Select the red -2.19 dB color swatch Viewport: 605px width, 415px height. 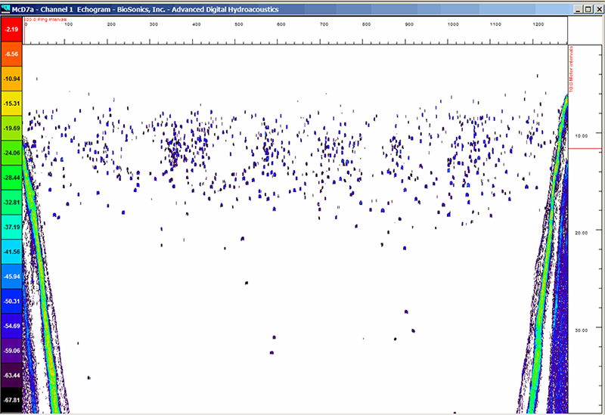[11, 29]
